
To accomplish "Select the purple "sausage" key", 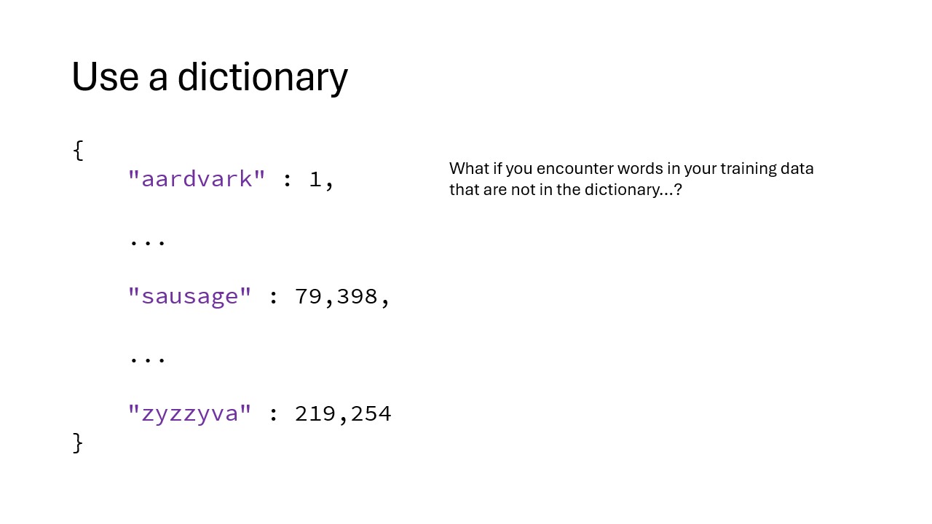I will pyautogui.click(x=189, y=296).
